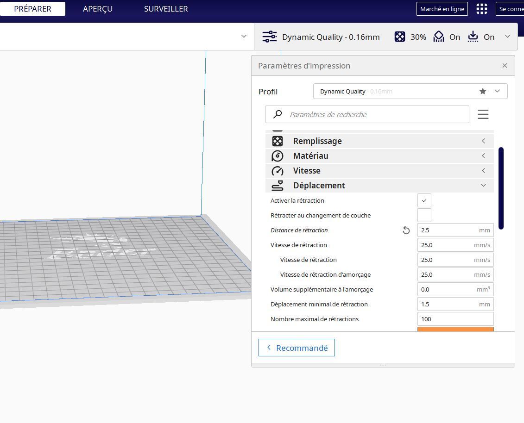
Task: Open Marché en ligne marketplace
Action: (442, 9)
